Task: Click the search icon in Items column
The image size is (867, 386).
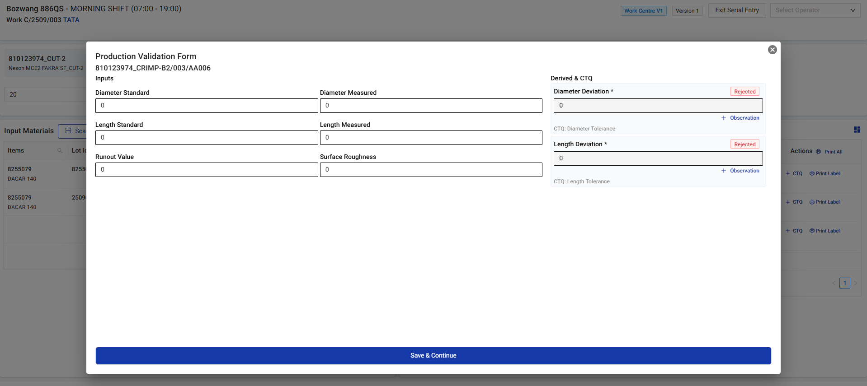Action: (x=60, y=151)
